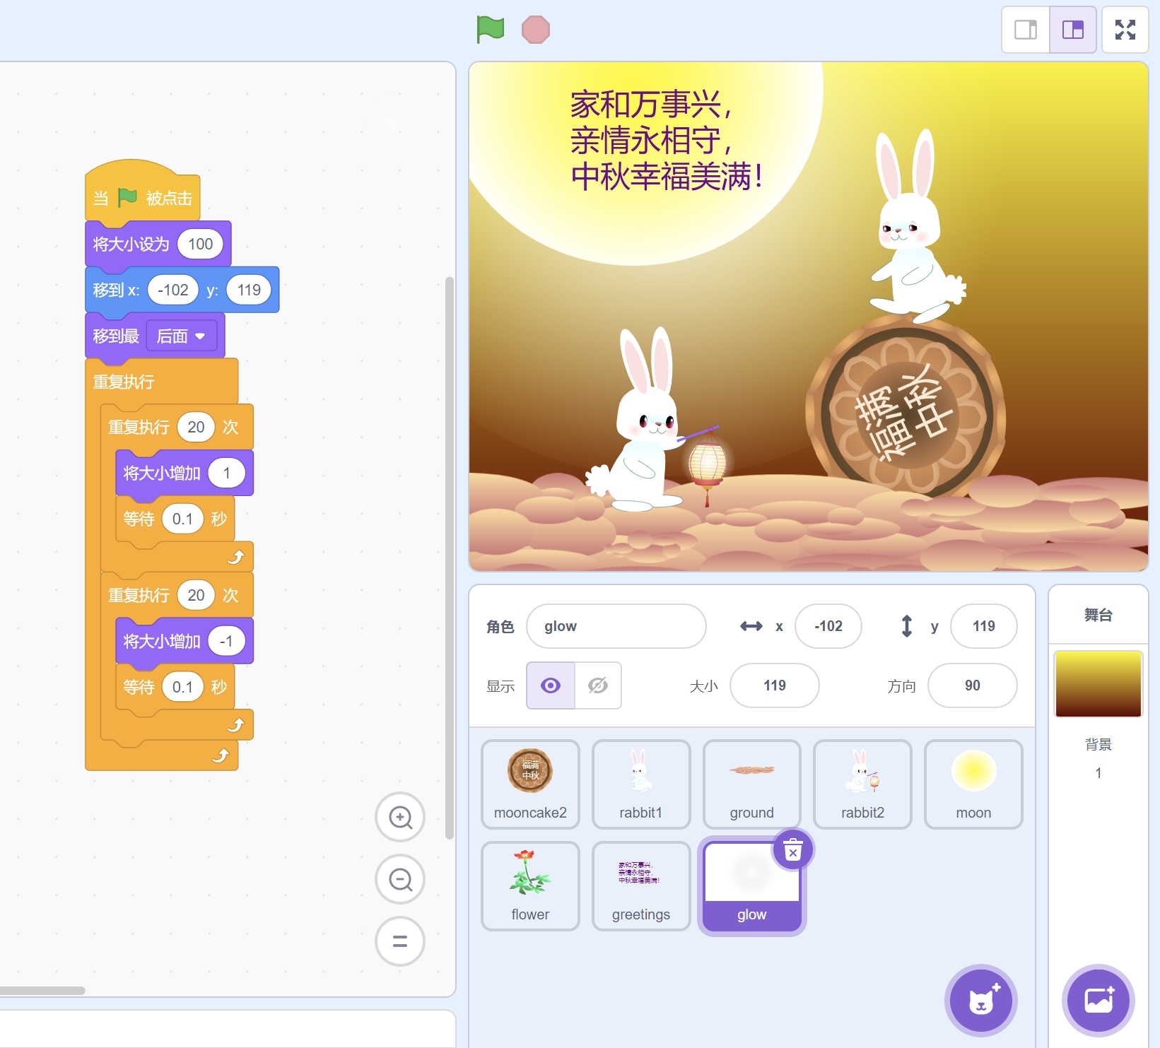Edit the sprite name field showing glow
Screen dimensions: 1160x1048
click(616, 626)
